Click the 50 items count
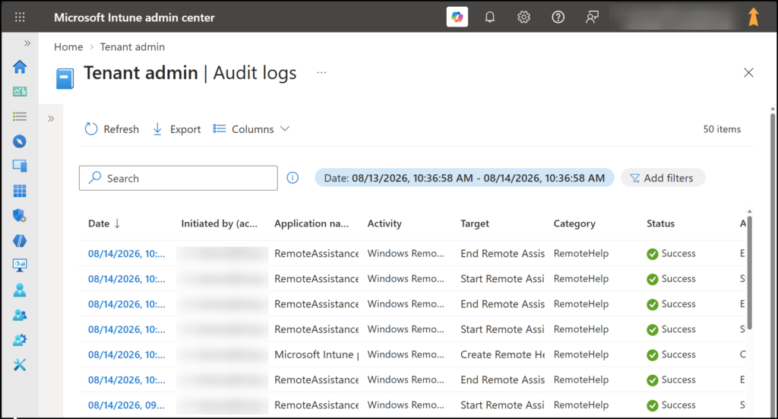The height and width of the screenshot is (419, 778). point(722,129)
